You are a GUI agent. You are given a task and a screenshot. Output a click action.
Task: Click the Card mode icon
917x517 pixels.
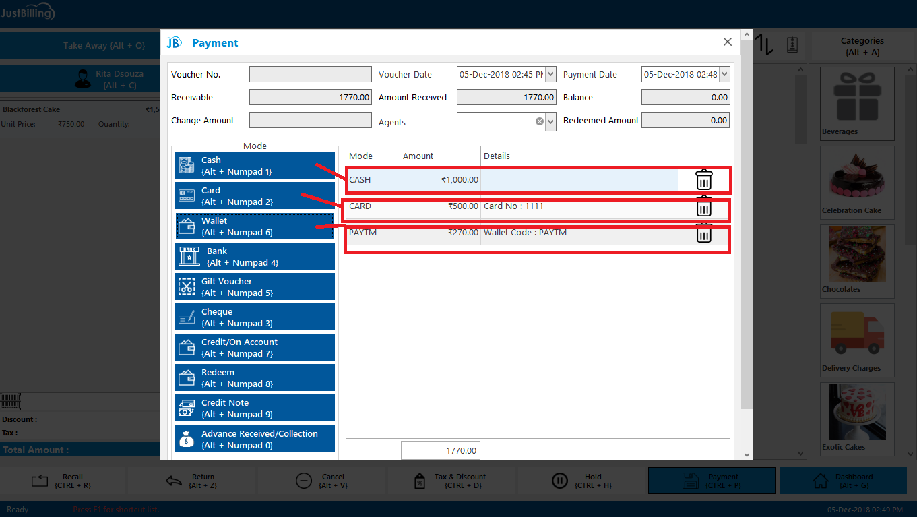187,196
